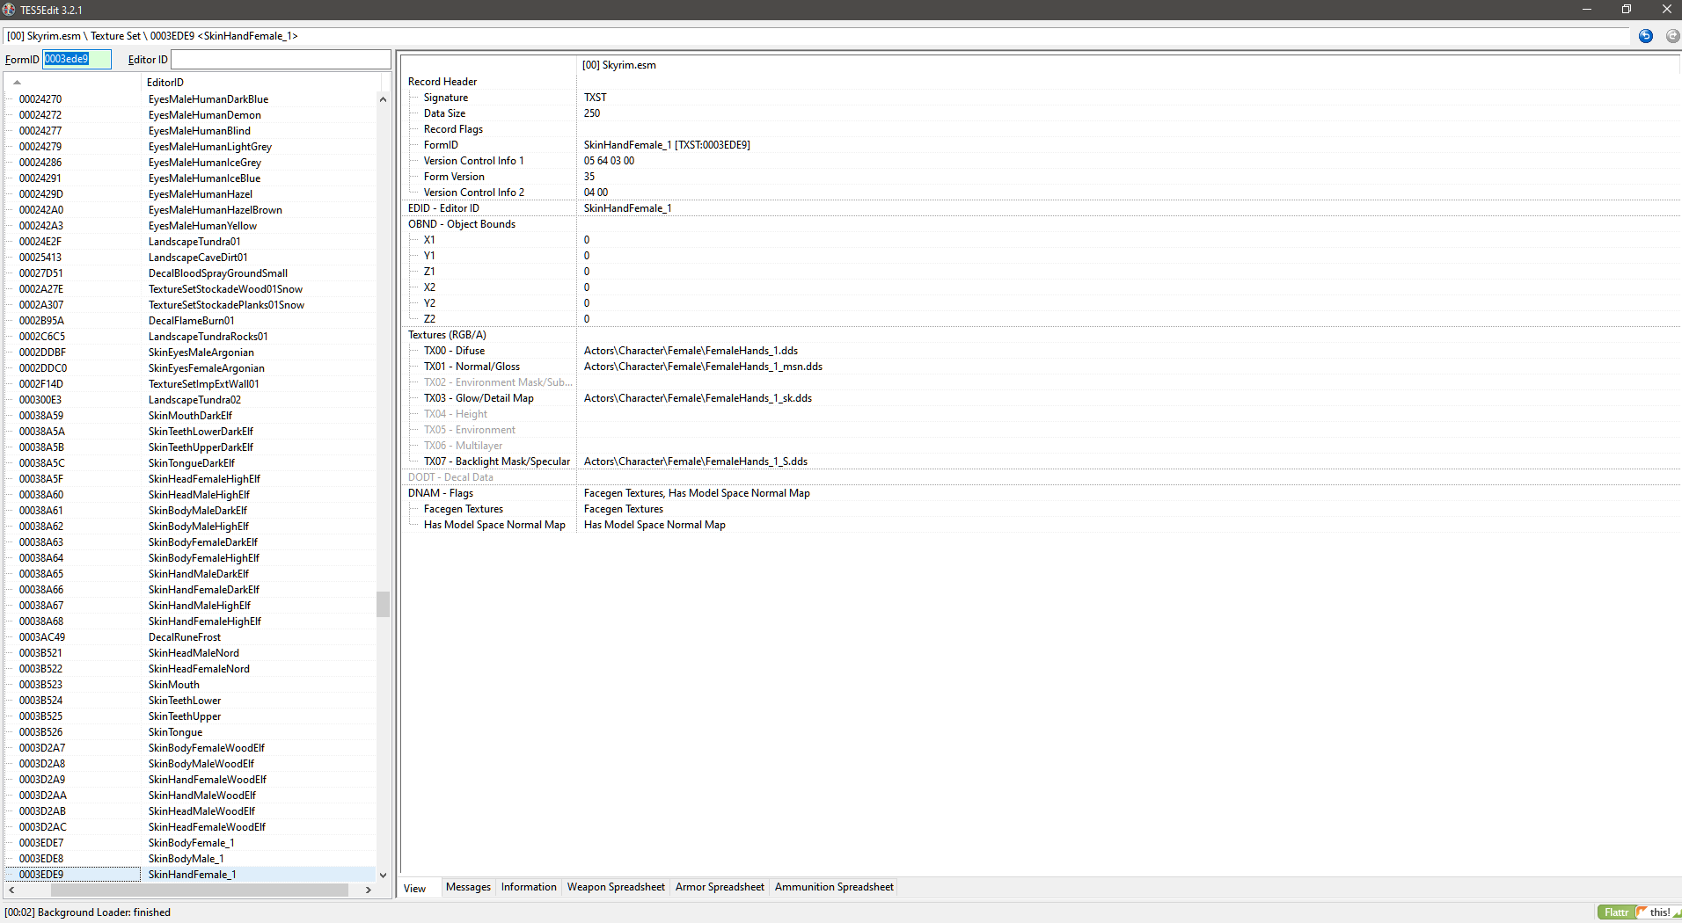
Task: Click FormID 0003B523 in the record list
Action: coord(40,685)
